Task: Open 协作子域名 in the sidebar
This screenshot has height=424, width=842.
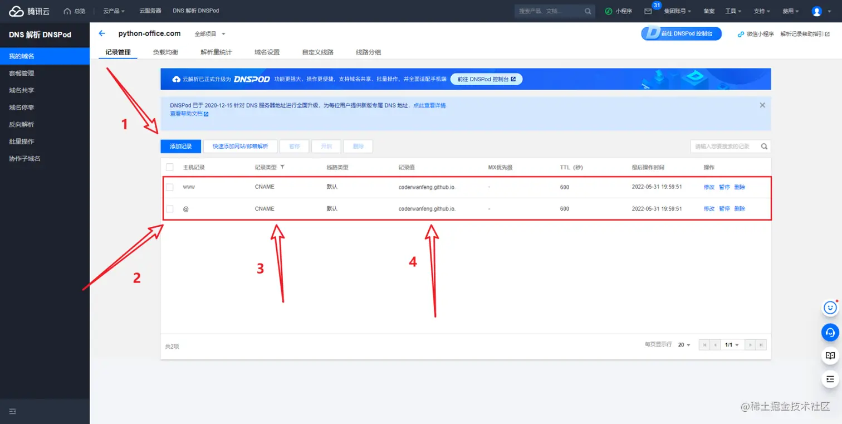Action: pos(45,158)
